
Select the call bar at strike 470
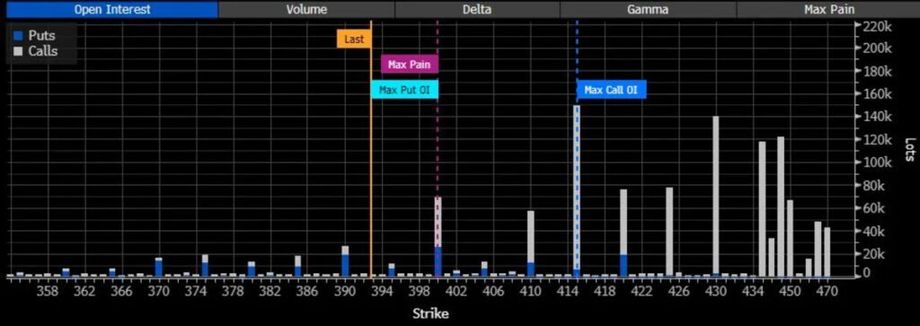point(827,252)
